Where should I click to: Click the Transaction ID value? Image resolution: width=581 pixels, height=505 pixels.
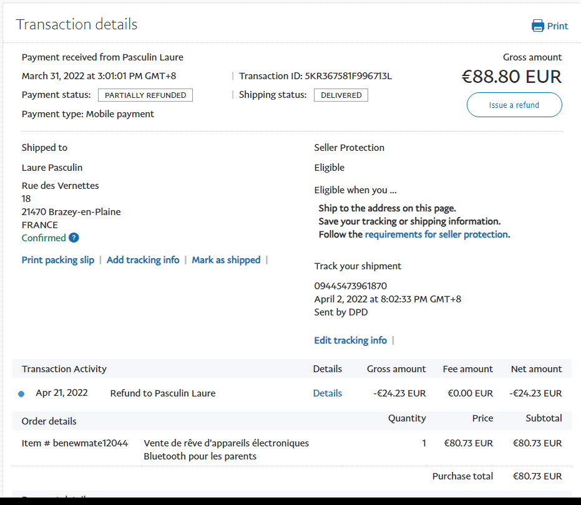coord(348,77)
